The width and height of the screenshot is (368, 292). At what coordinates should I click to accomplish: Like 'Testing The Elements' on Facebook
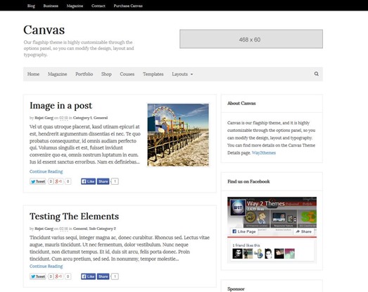pos(88,276)
